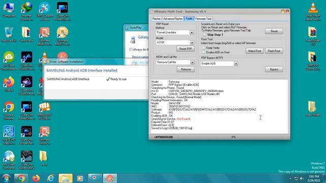Image resolution: width=326 pixels, height=183 pixels.
Task: Launch the Ultimate Unlock desktop shortcut
Action: tap(44, 135)
